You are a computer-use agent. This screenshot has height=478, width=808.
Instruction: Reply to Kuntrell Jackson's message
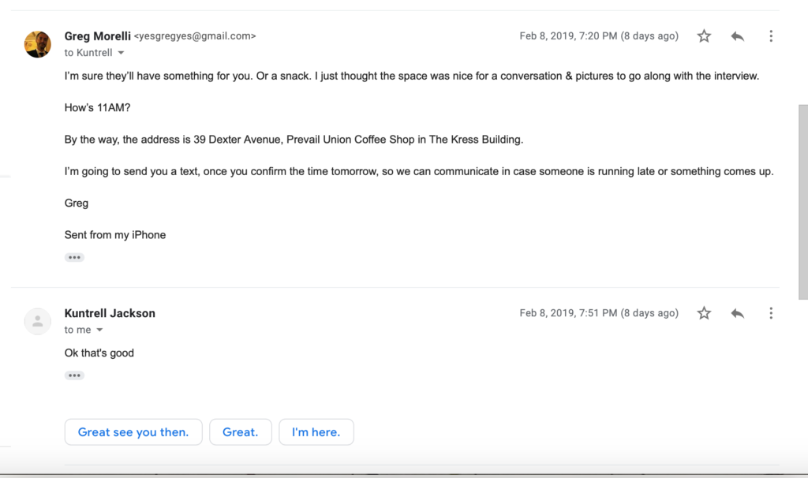click(738, 313)
